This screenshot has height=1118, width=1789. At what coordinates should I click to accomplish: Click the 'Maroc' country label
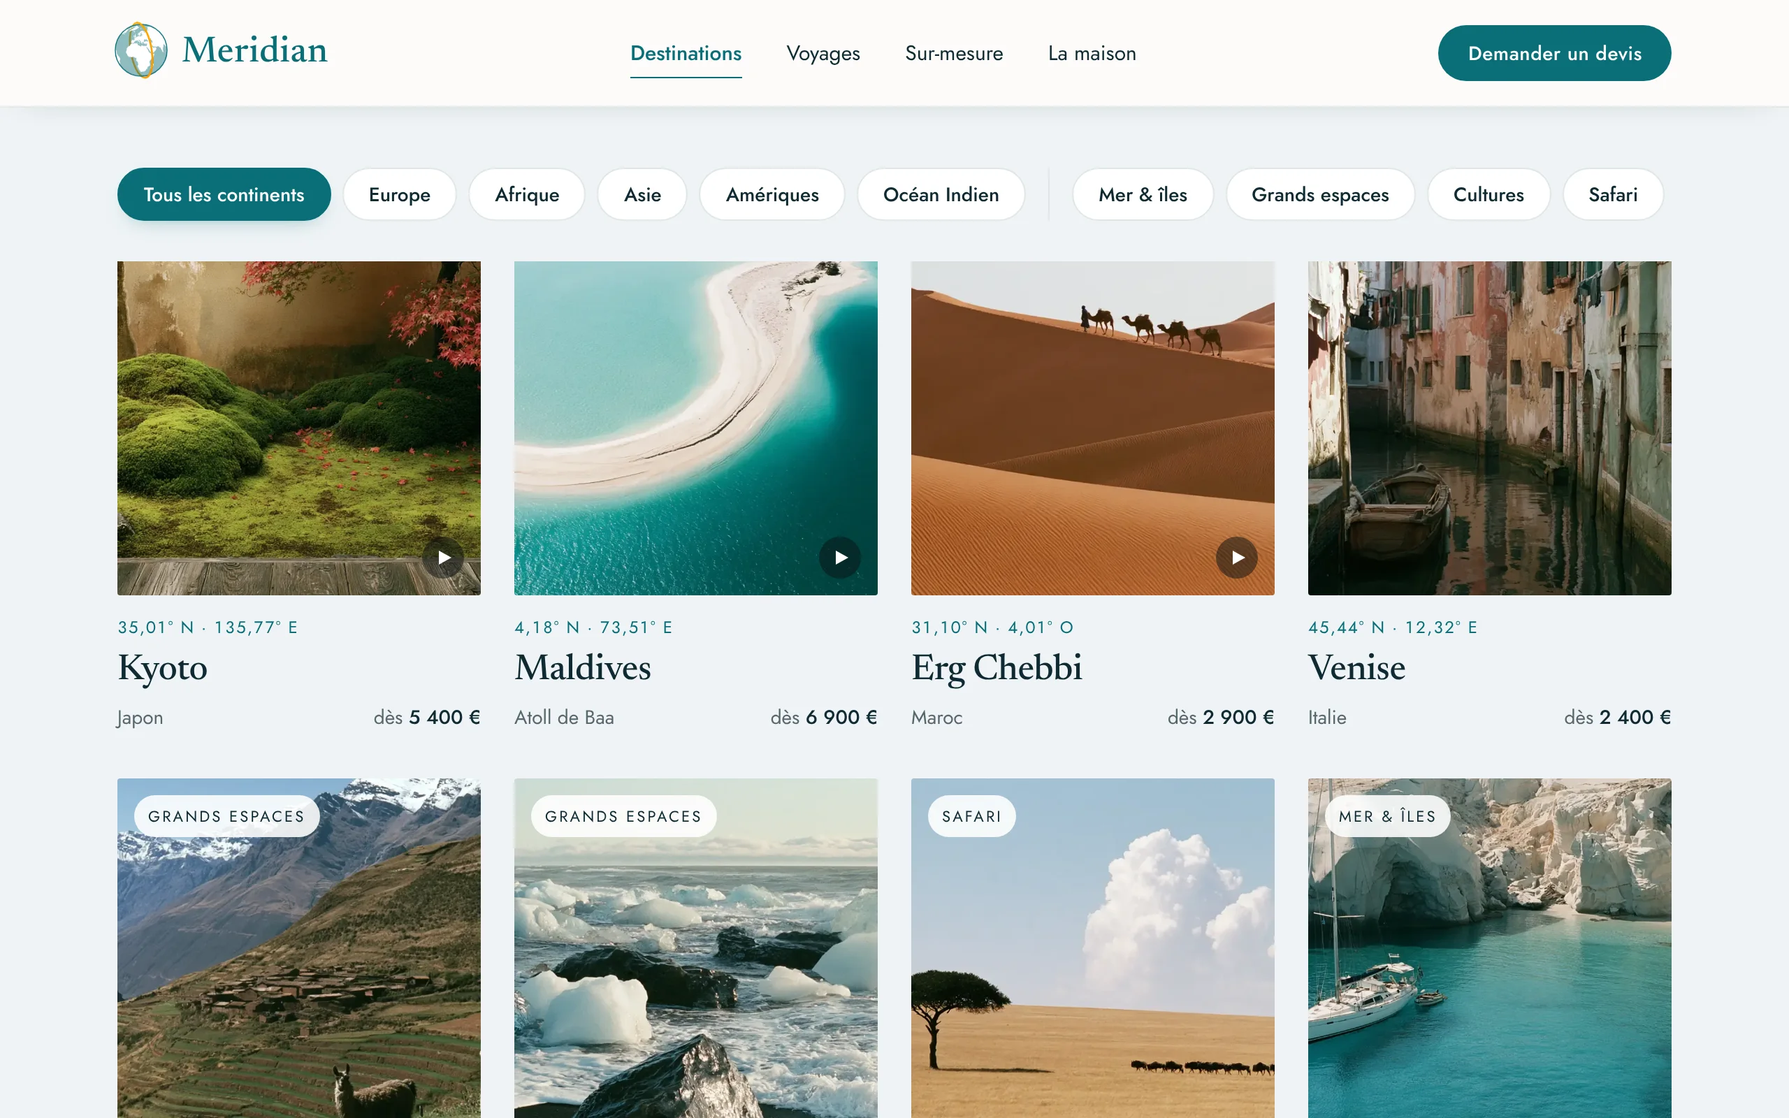point(936,717)
